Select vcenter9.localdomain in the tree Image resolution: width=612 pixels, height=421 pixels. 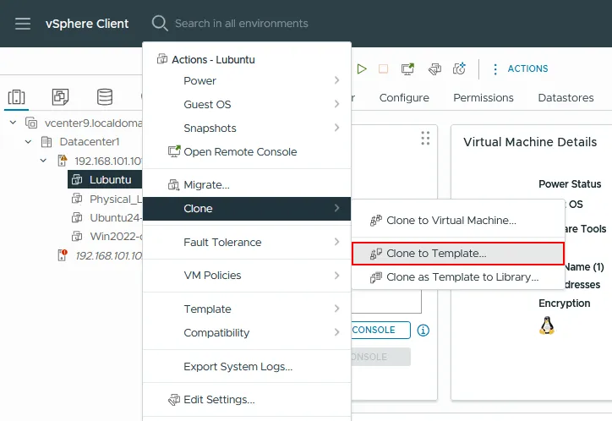tap(93, 123)
